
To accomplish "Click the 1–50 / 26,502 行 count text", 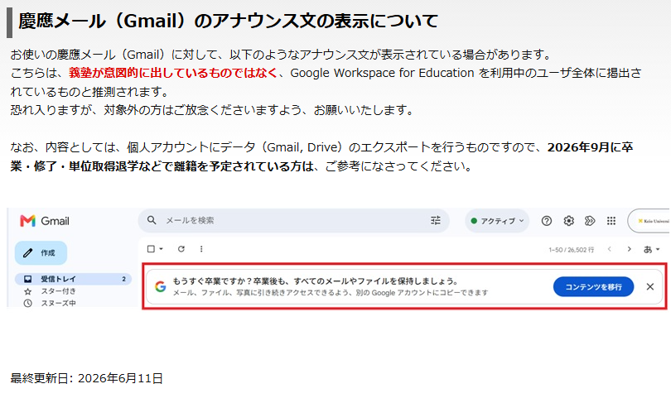I will click(x=572, y=250).
